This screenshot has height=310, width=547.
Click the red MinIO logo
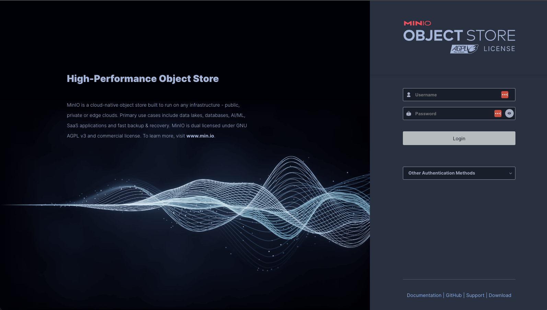[417, 23]
